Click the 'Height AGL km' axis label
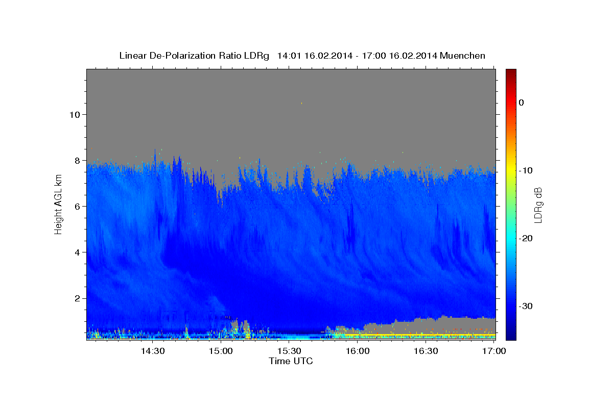This screenshot has height=408, width=613. (x=58, y=204)
